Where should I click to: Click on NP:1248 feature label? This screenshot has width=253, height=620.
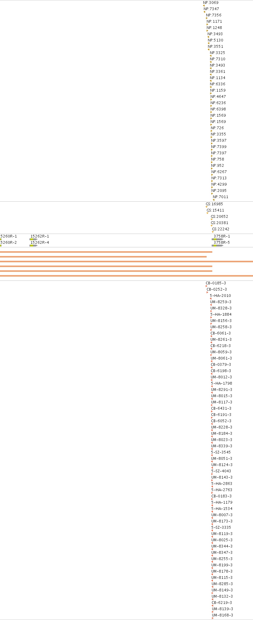(214, 28)
